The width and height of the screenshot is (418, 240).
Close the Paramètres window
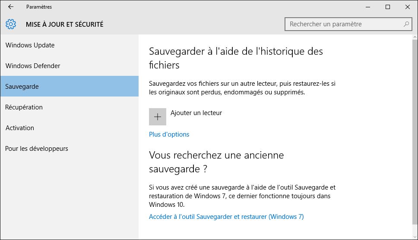407,7
